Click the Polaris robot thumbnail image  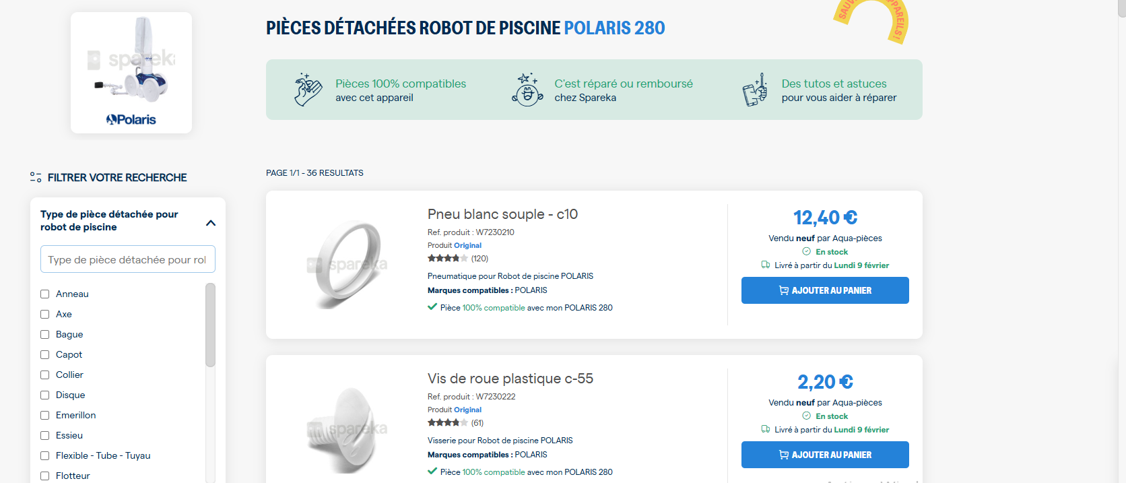click(x=131, y=72)
